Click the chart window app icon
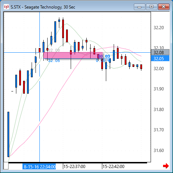Image resolution: width=173 pixels, height=173 pixels. point(6,7)
